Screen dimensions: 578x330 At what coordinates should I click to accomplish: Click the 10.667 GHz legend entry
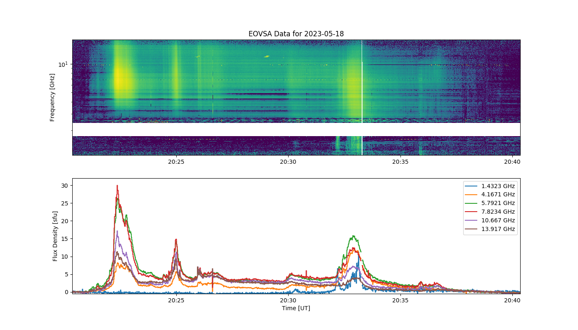pos(490,220)
